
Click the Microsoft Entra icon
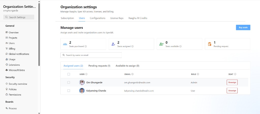tap(7, 70)
